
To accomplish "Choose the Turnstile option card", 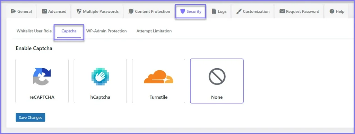I will pos(158,81).
